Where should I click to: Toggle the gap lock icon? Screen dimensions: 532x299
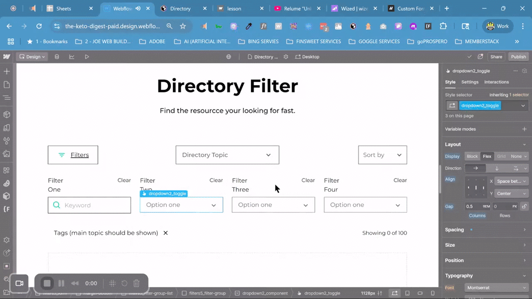click(x=524, y=207)
